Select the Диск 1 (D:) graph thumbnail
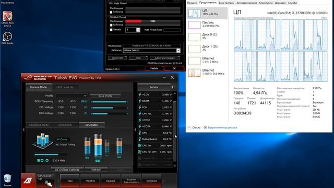This screenshot has height=188, width=334. (194, 49)
